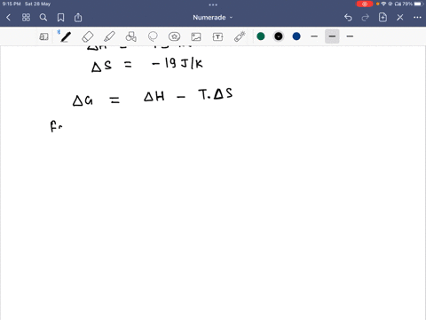The width and height of the screenshot is (426, 320).
Task: Open the more options ellipsis menu
Action: pos(417,18)
